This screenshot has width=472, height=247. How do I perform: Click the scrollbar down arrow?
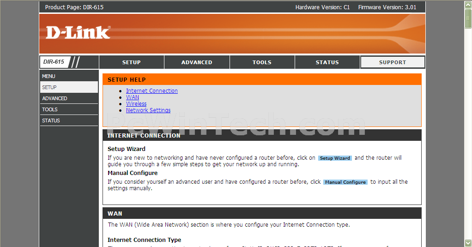468,243
